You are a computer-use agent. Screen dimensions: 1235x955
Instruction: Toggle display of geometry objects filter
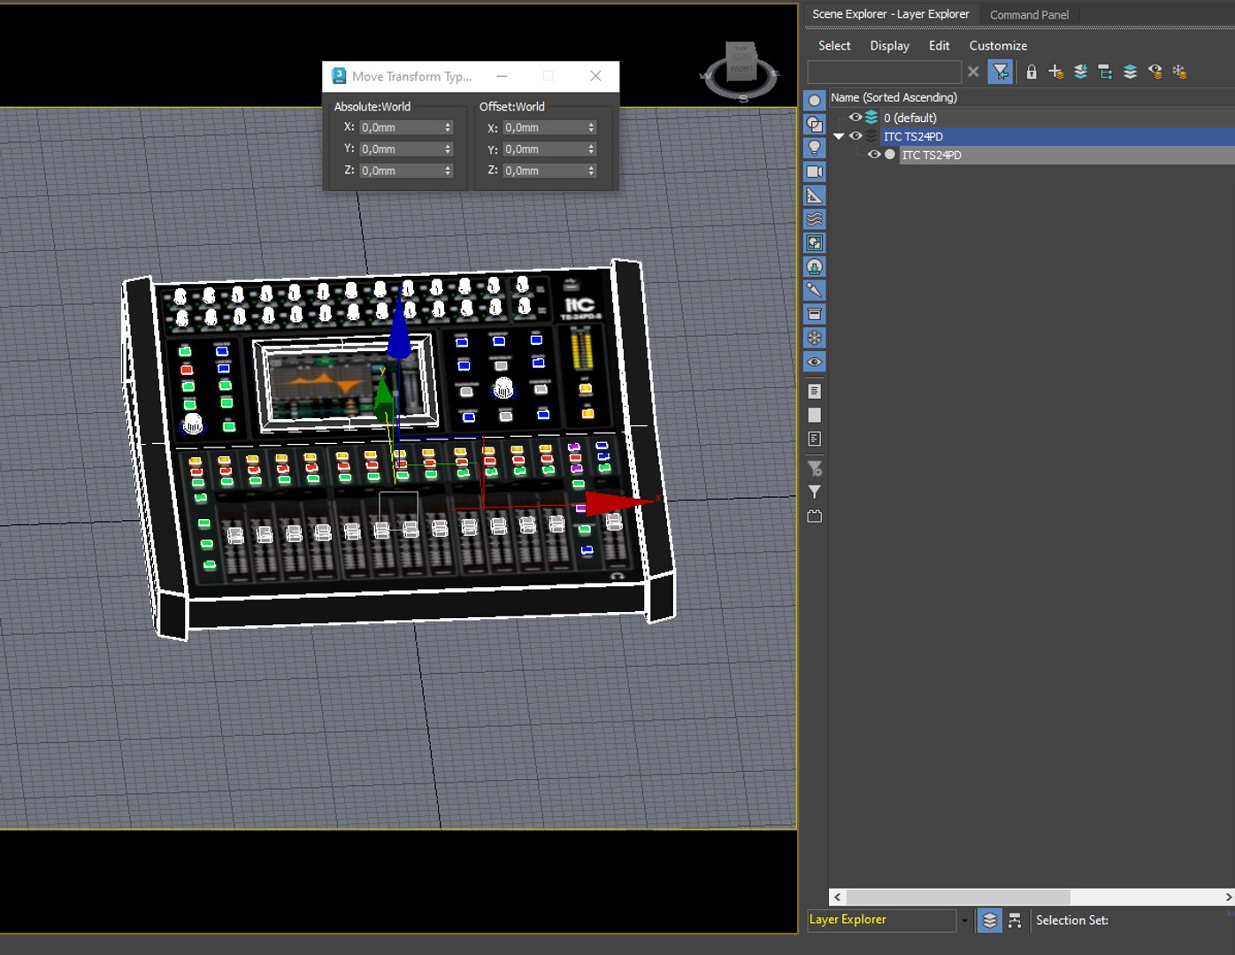[815, 100]
